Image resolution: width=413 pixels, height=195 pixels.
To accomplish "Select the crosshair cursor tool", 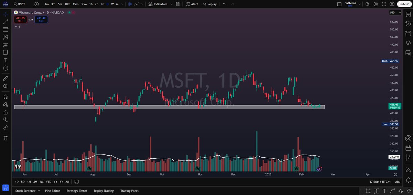I will [x=6, y=14].
